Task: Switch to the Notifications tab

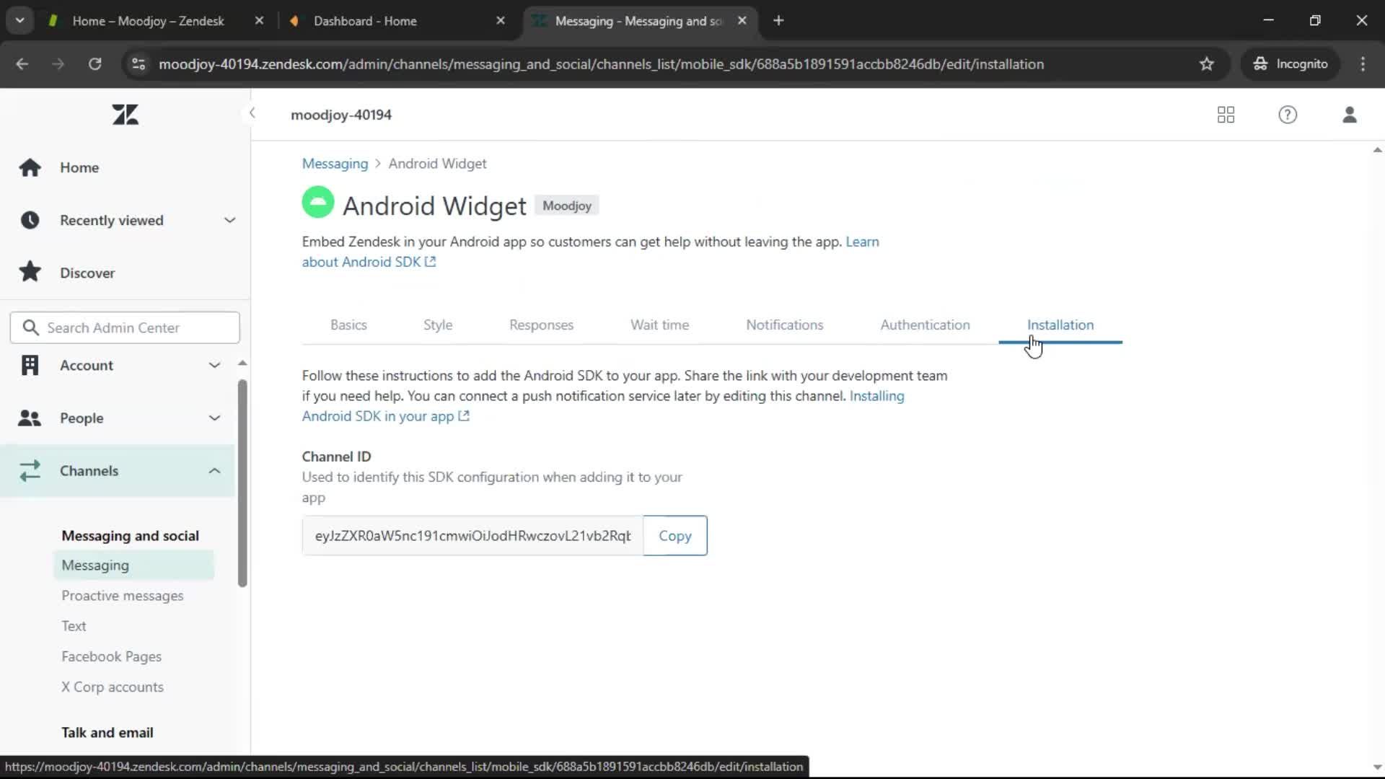Action: coord(785,325)
